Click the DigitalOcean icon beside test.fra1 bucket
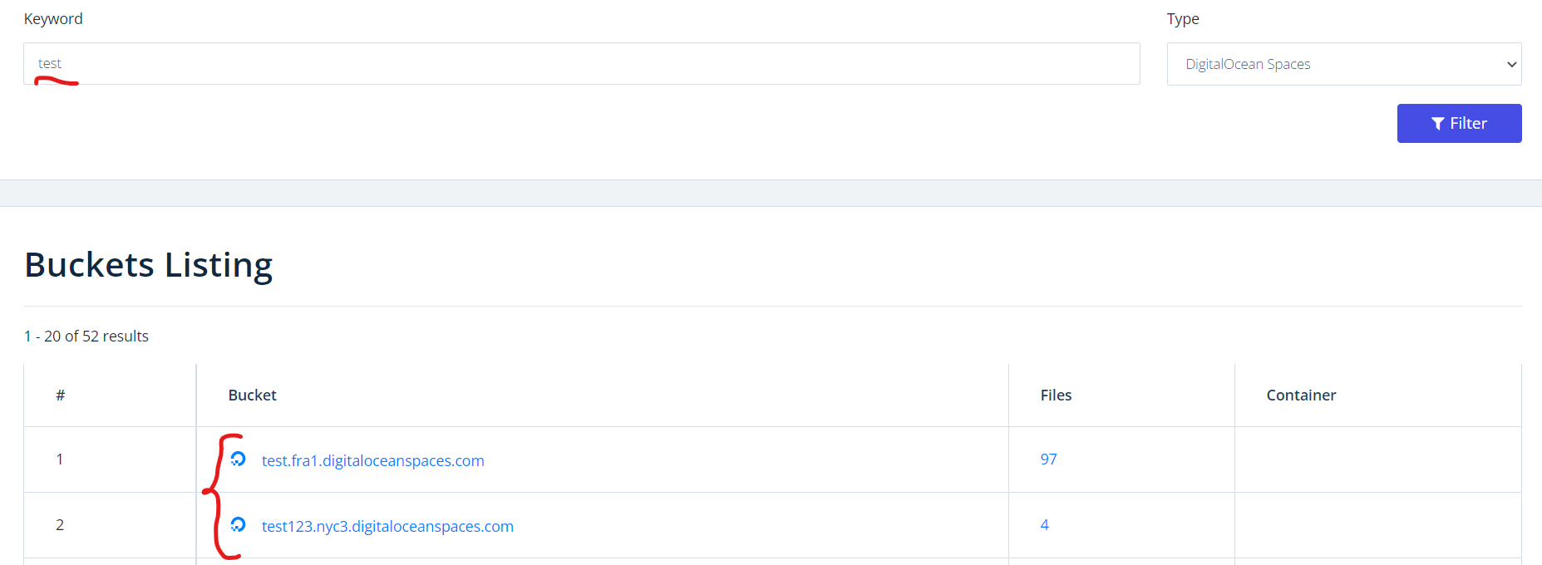This screenshot has height=565, width=1542. [239, 459]
